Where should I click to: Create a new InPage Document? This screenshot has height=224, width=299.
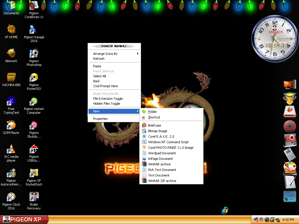pyautogui.click(x=171, y=159)
